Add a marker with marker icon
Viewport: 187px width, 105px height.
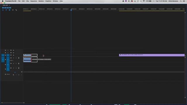(13, 10)
